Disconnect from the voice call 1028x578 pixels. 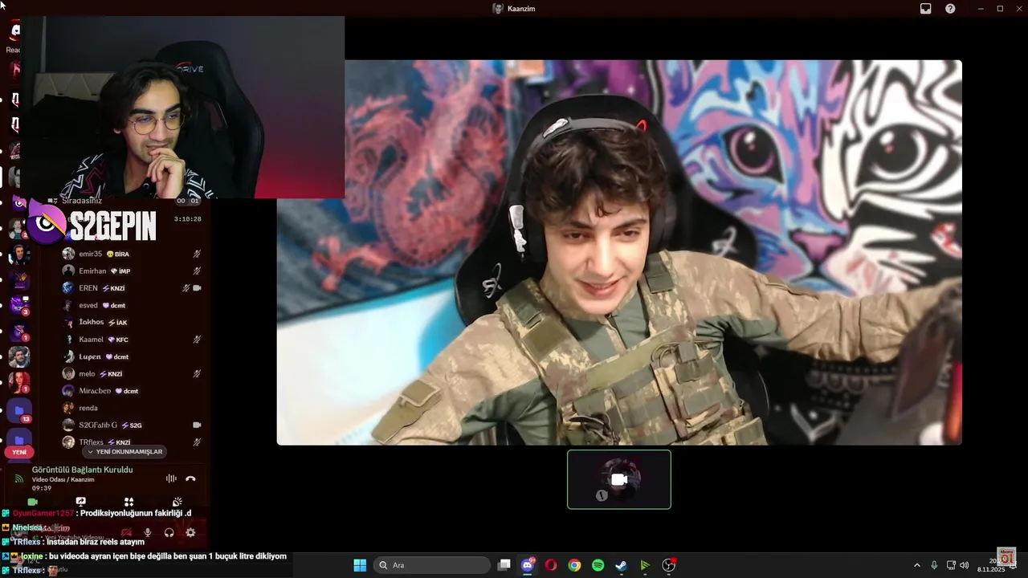click(190, 478)
